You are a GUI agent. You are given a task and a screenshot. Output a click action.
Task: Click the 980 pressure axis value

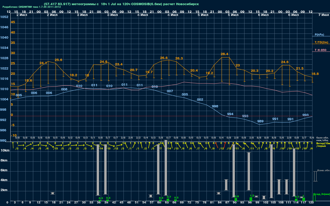click(x=3, y=141)
